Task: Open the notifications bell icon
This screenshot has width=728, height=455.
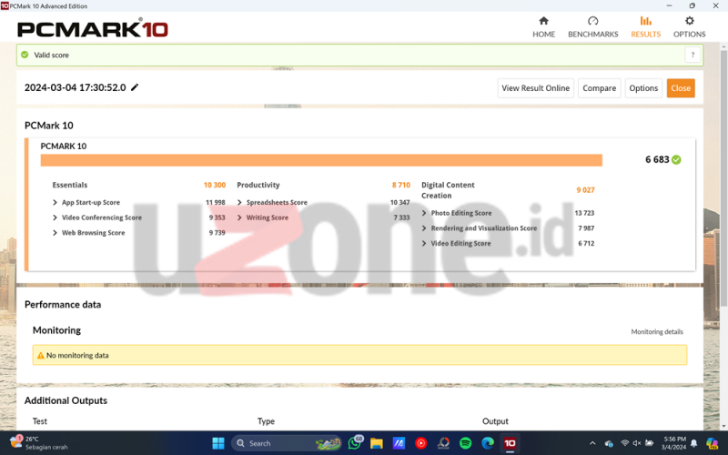Action: tap(693, 443)
